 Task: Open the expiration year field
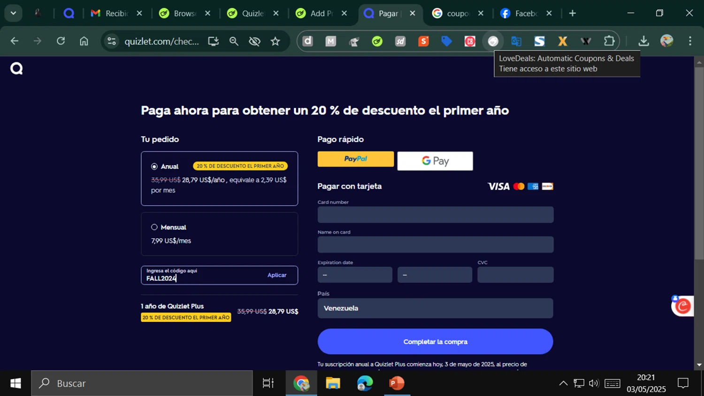click(x=435, y=275)
